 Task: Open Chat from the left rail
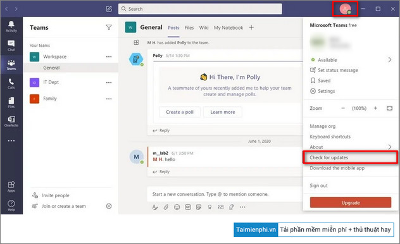[11, 46]
